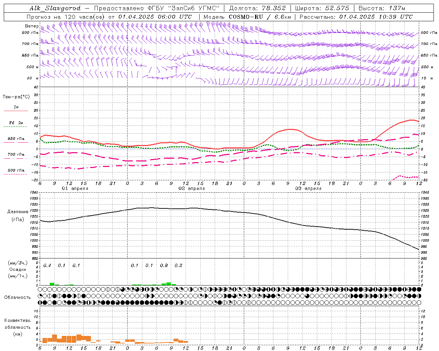Click the Конвективн. label

[17, 320]
